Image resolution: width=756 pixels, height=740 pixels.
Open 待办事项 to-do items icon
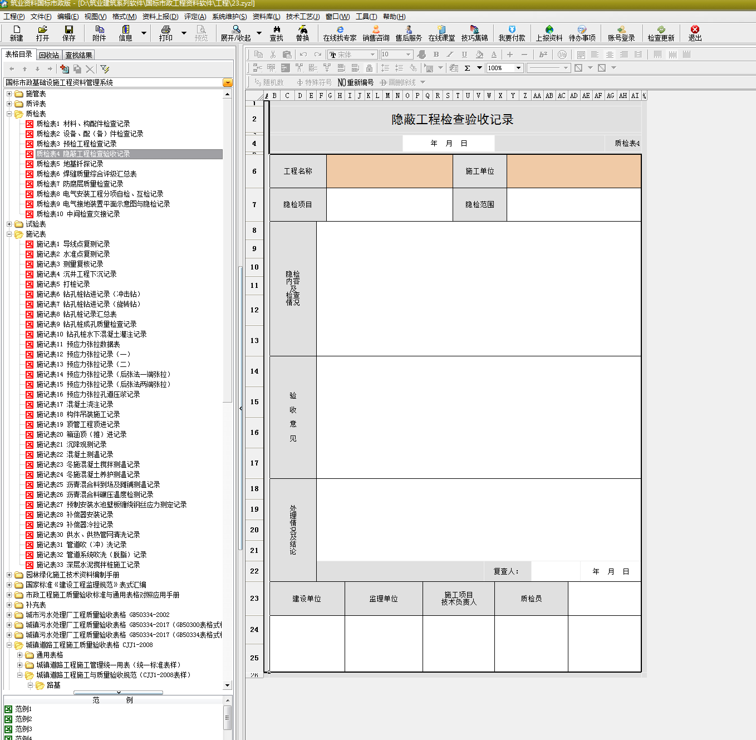582,33
